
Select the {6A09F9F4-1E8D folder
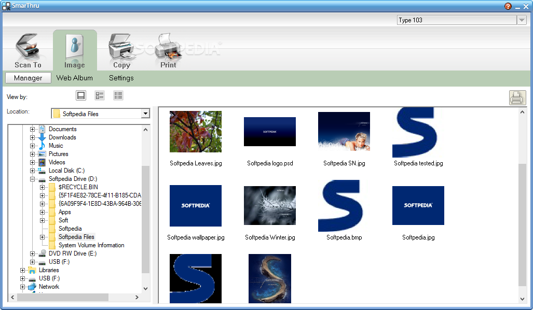(100, 204)
